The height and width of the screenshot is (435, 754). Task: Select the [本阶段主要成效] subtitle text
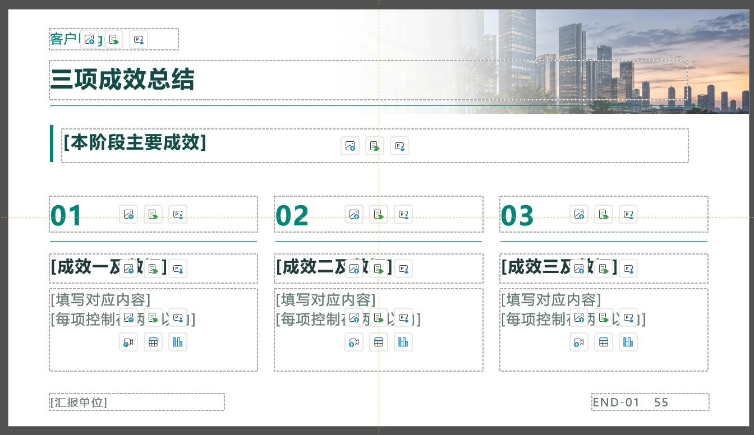coord(135,142)
